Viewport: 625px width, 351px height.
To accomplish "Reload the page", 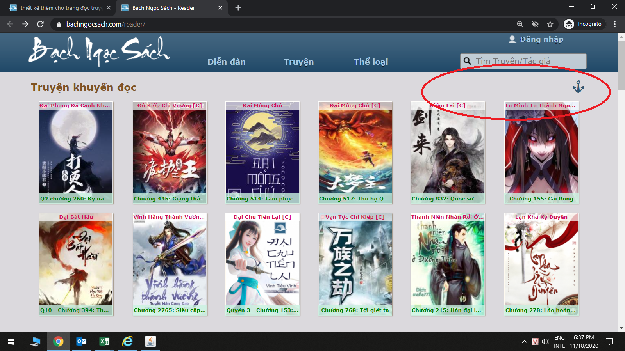I will pyautogui.click(x=40, y=24).
